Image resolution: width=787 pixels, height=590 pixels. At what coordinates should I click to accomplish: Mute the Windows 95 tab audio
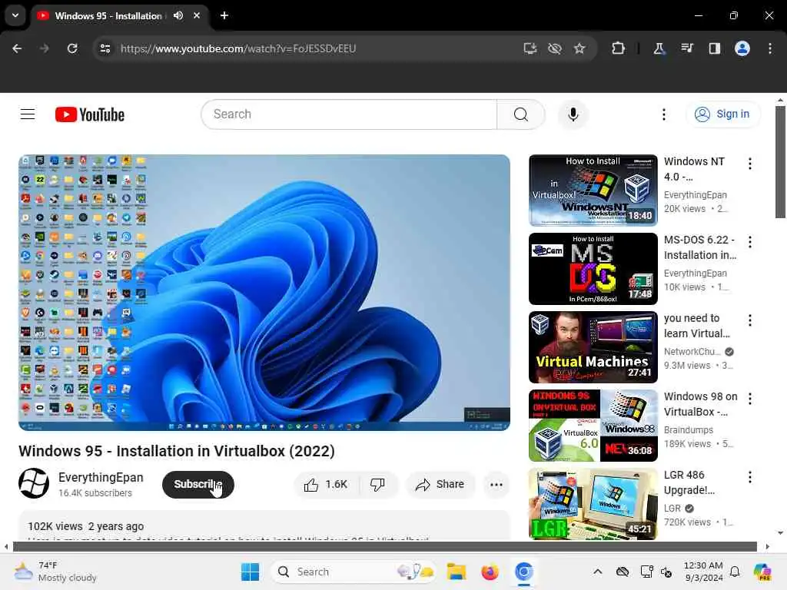tap(178, 15)
